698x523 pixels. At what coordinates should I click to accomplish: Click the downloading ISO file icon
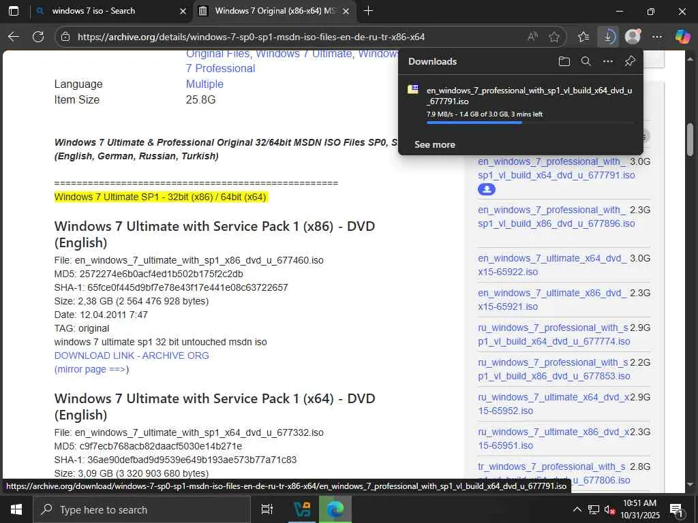(413, 89)
